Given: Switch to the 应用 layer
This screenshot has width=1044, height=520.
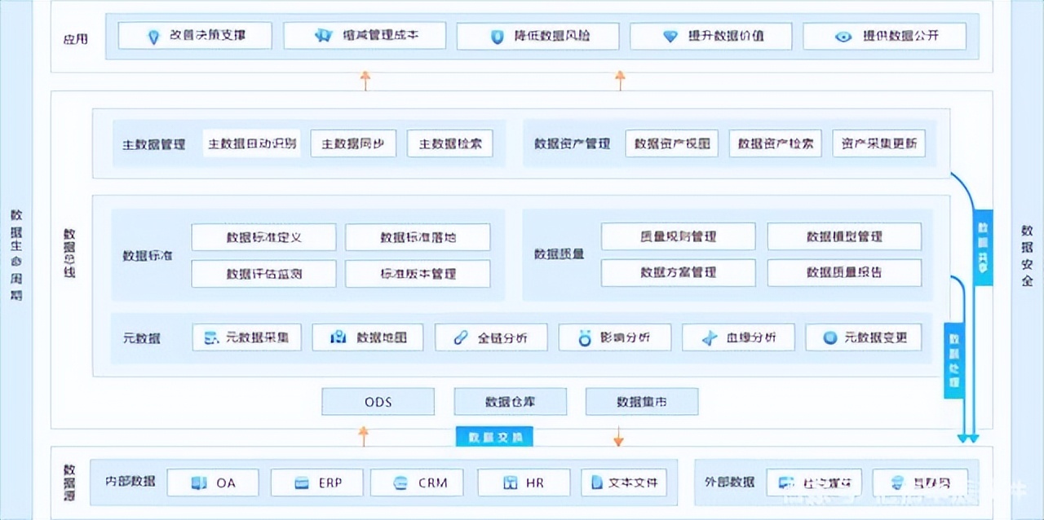Looking at the screenshot, I should pos(75,37).
